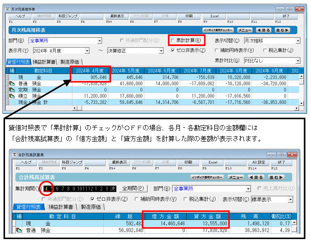Click 進む arrow in 月次残高推移表 header

(x=282, y=30)
